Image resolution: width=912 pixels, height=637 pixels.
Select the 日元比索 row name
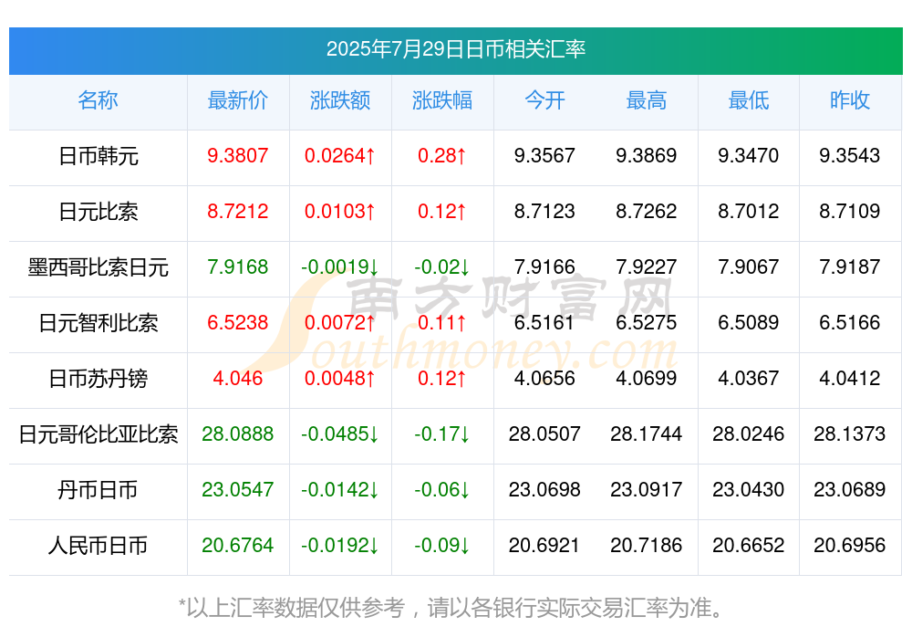point(98,212)
